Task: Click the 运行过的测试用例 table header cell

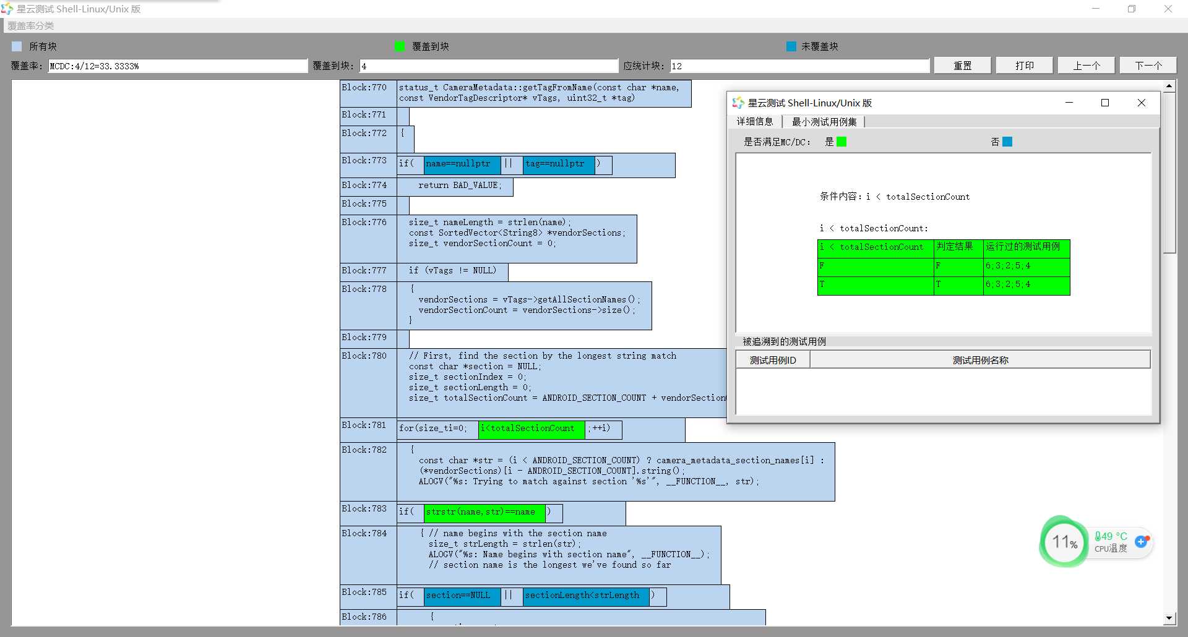Action: coord(1027,249)
